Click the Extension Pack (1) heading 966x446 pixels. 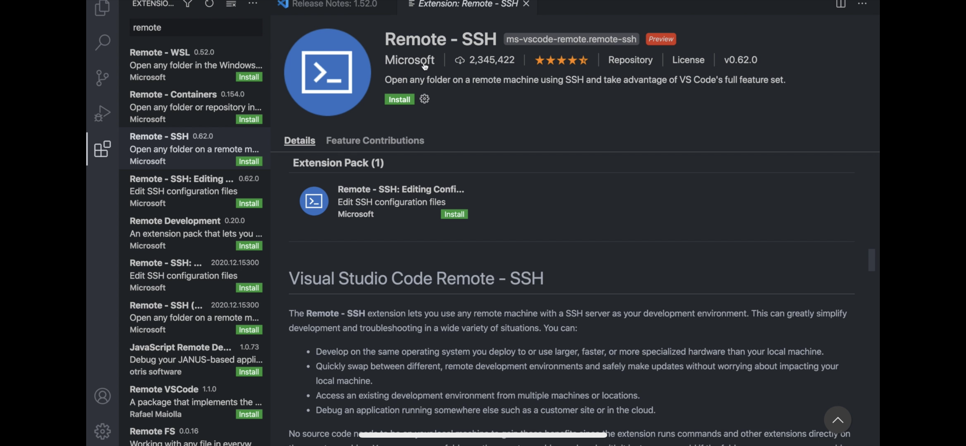point(338,163)
